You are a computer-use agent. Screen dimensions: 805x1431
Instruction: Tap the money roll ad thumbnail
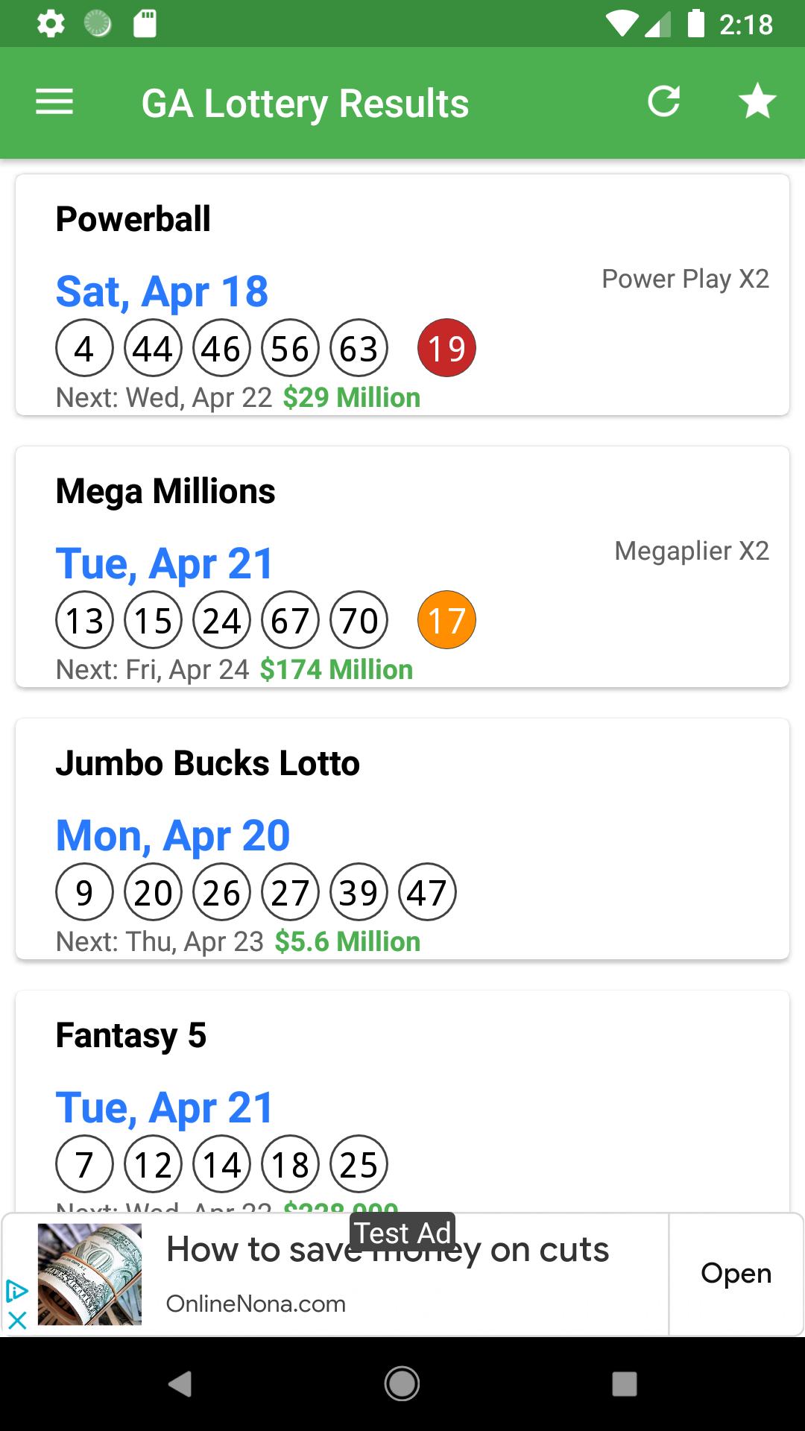89,1274
